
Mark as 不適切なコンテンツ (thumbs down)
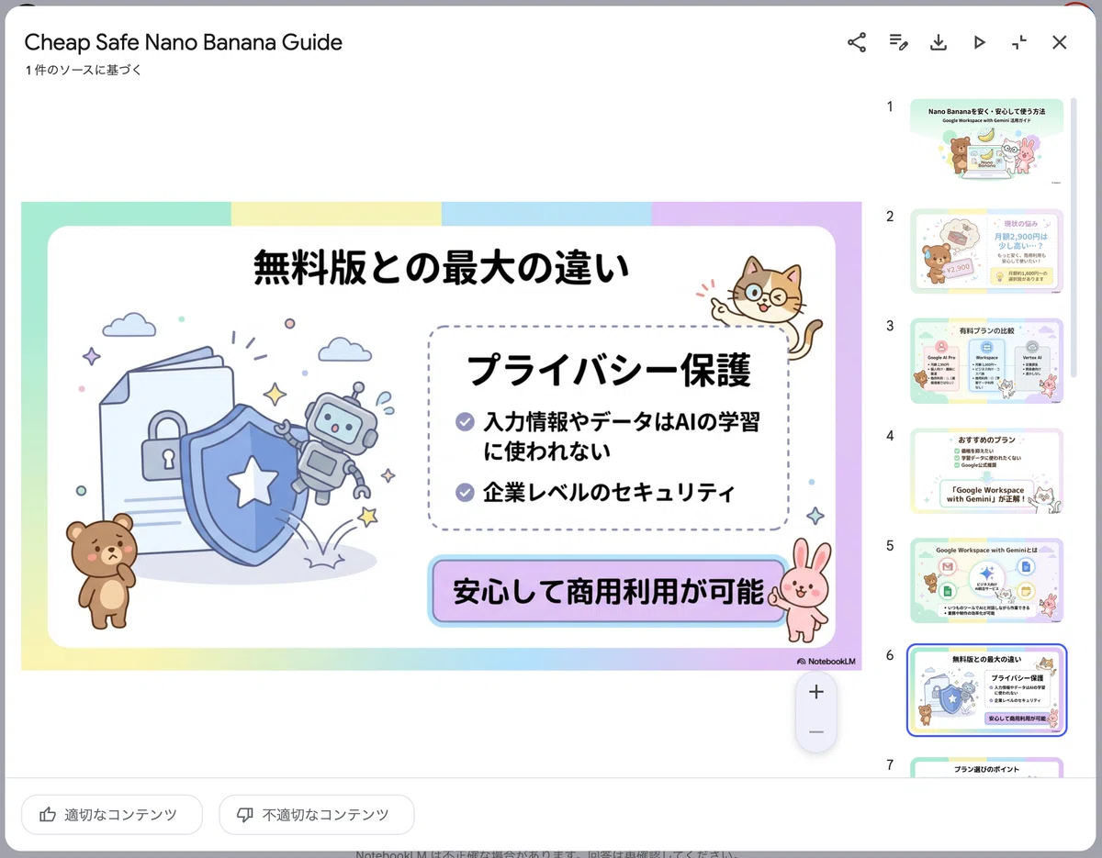(317, 814)
